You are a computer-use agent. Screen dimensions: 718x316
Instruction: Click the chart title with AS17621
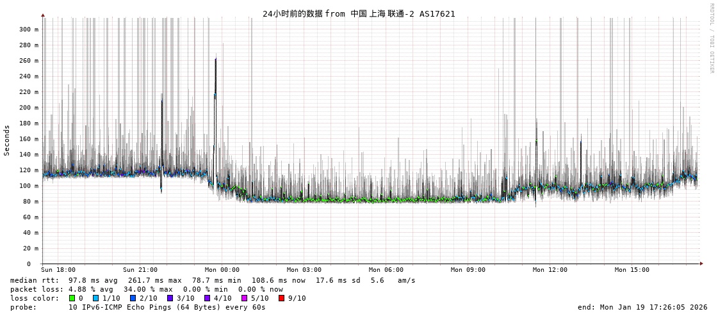click(x=359, y=13)
